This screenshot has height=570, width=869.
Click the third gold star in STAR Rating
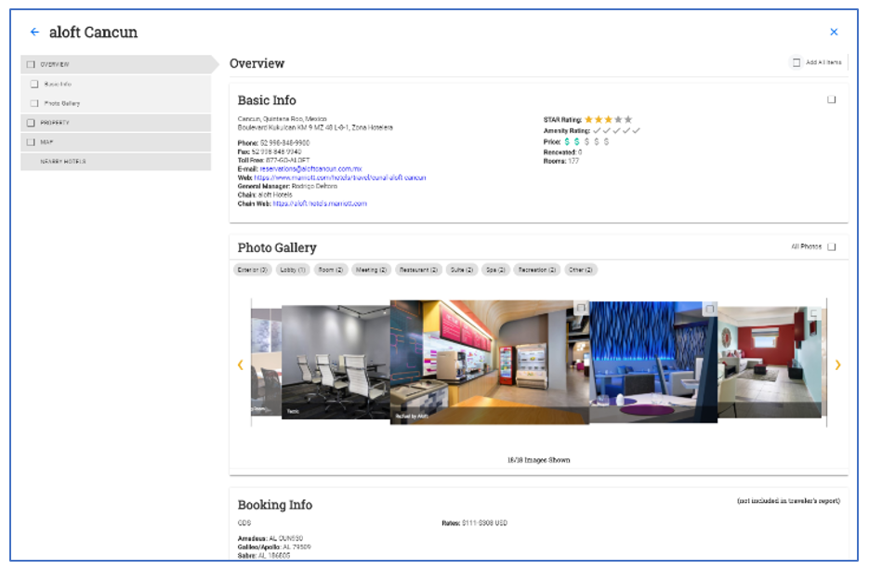(609, 120)
